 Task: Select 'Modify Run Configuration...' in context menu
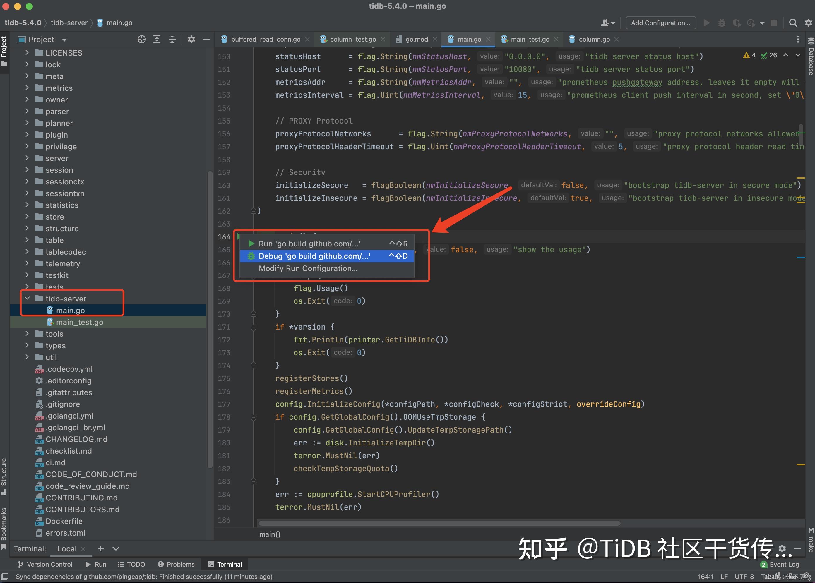click(308, 268)
